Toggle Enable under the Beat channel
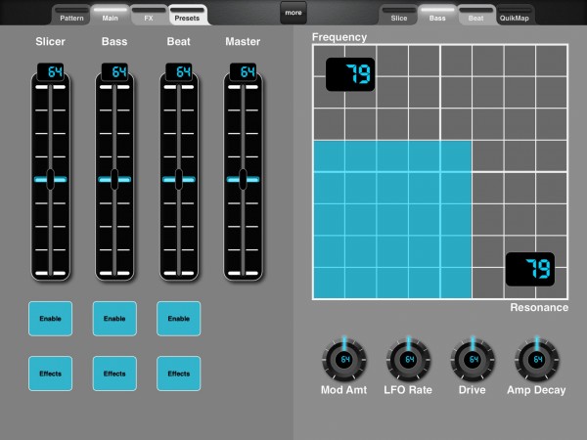The width and height of the screenshot is (587, 440). [179, 319]
